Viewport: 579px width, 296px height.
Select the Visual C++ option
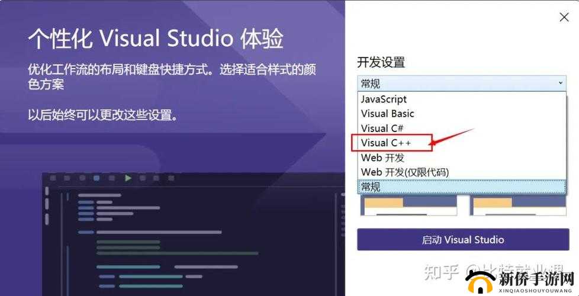(x=386, y=143)
